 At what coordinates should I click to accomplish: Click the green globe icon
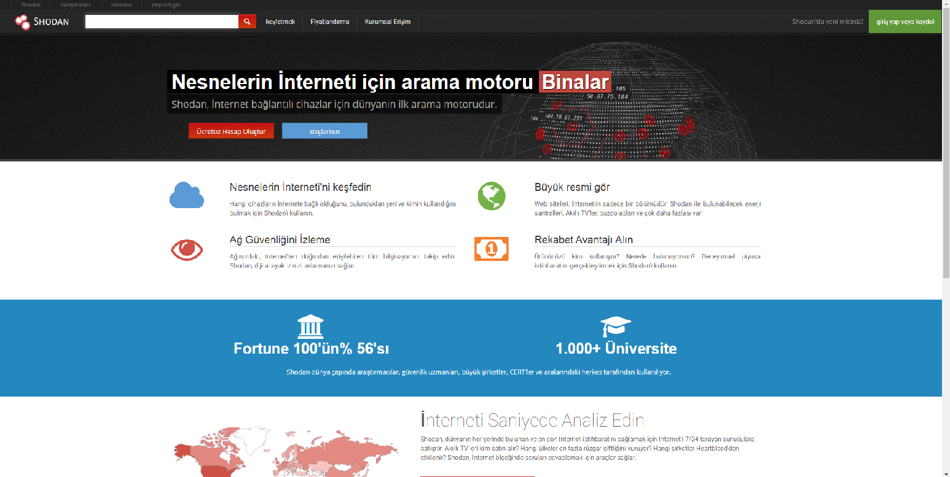[492, 196]
